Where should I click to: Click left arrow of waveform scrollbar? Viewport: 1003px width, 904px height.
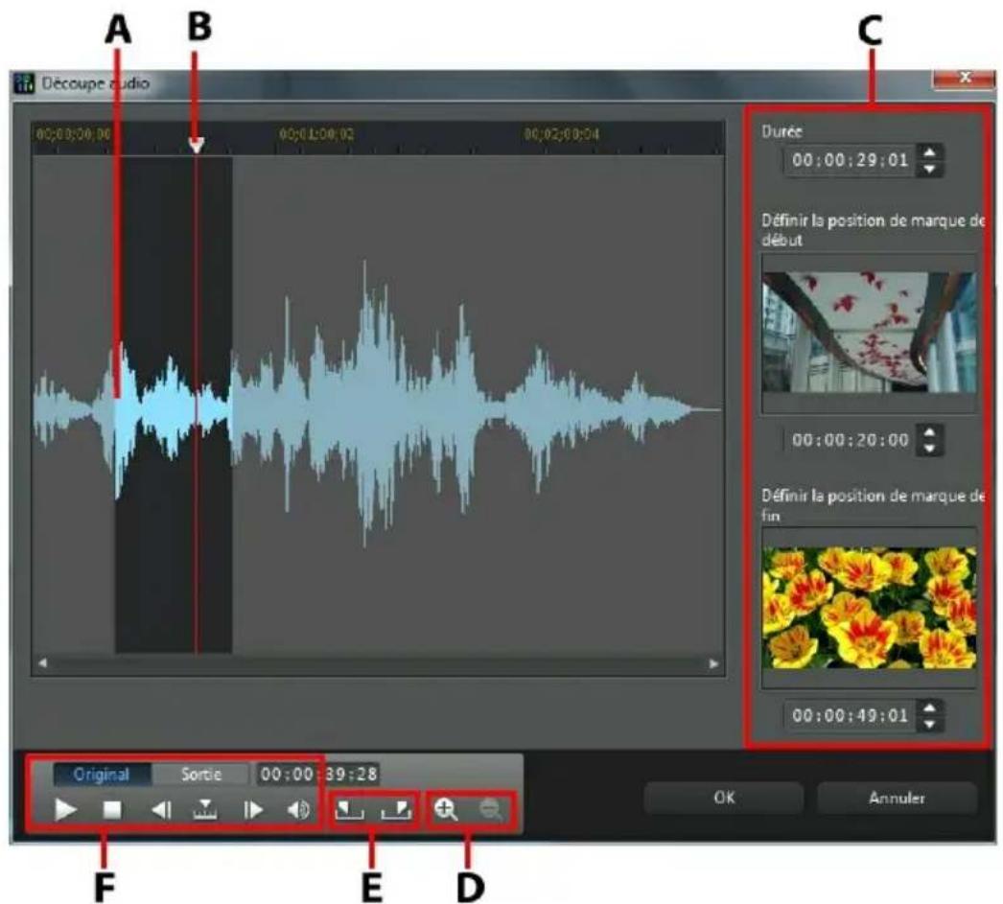point(42,663)
